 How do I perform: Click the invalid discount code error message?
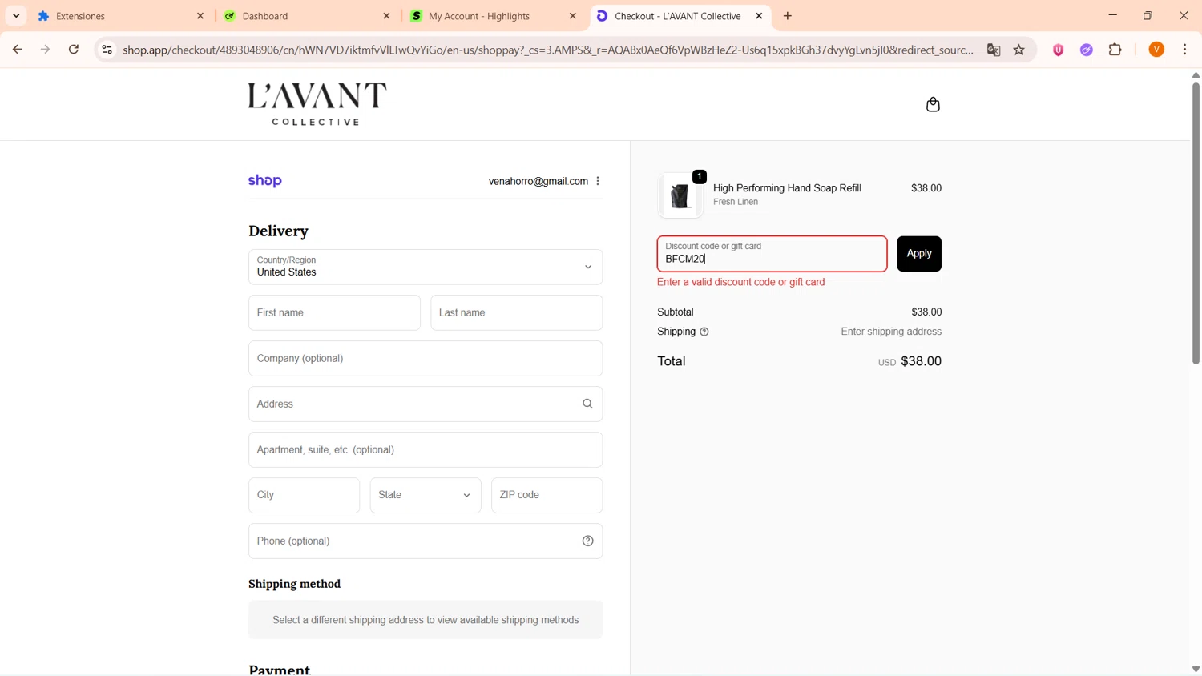[740, 282]
